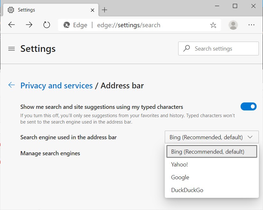
Task: Go back via Privacy and services link
Action: [x=56, y=85]
